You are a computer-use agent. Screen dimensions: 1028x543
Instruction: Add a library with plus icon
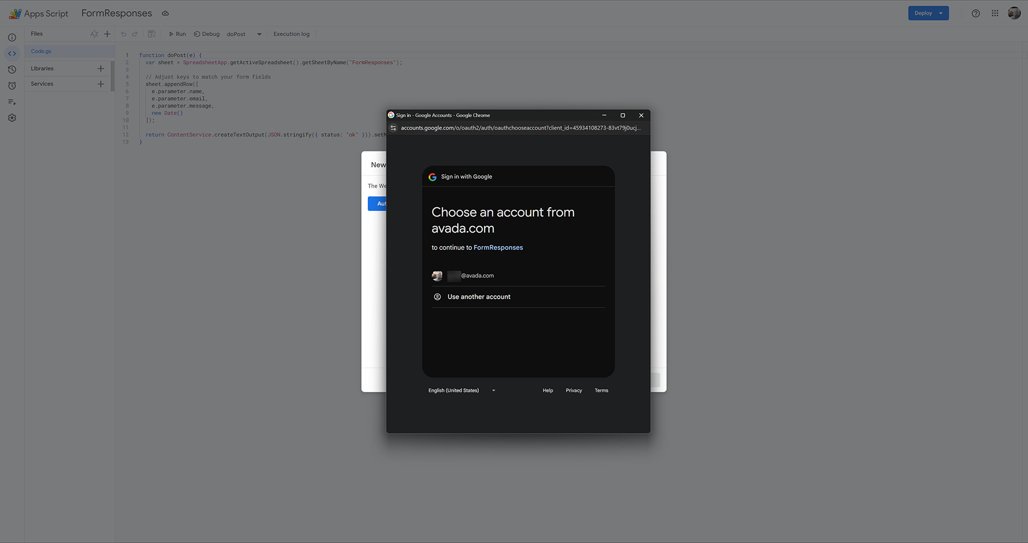(x=101, y=69)
